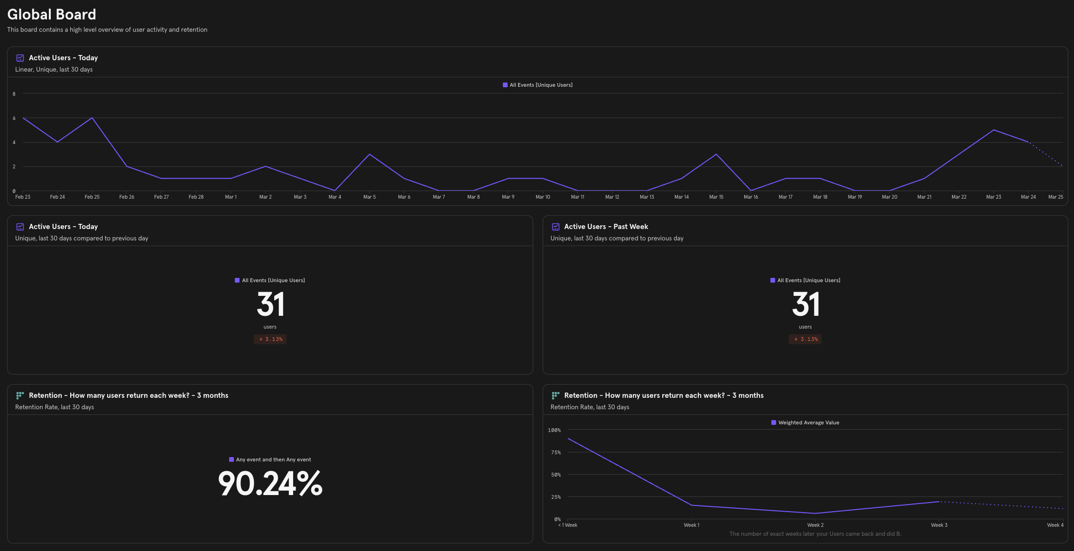
Task: Toggle the "All Events [Unique Users]" series in Today card
Action: pyautogui.click(x=270, y=280)
